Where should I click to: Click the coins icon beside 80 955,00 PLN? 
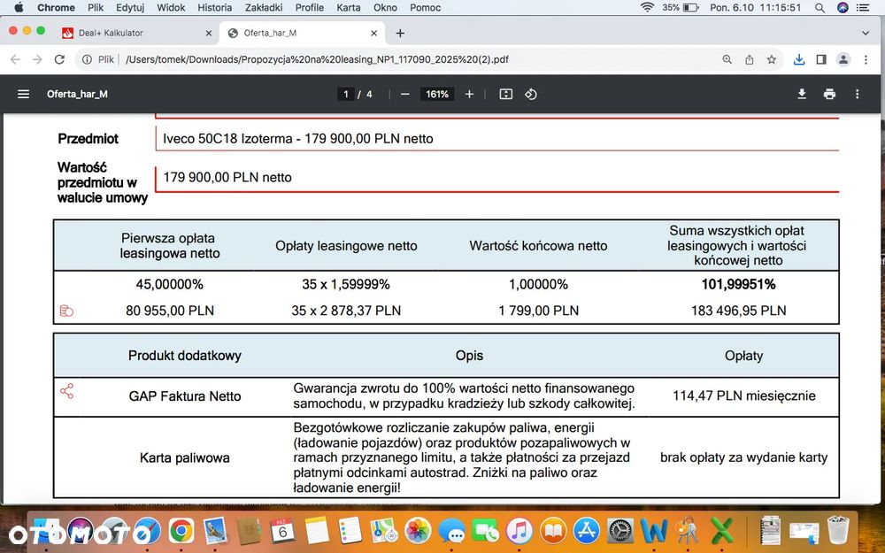66,311
